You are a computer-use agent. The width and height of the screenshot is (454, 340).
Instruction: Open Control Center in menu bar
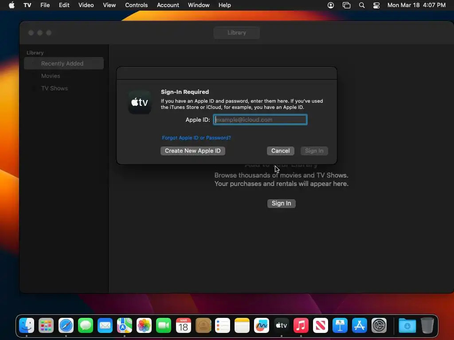click(x=376, y=5)
